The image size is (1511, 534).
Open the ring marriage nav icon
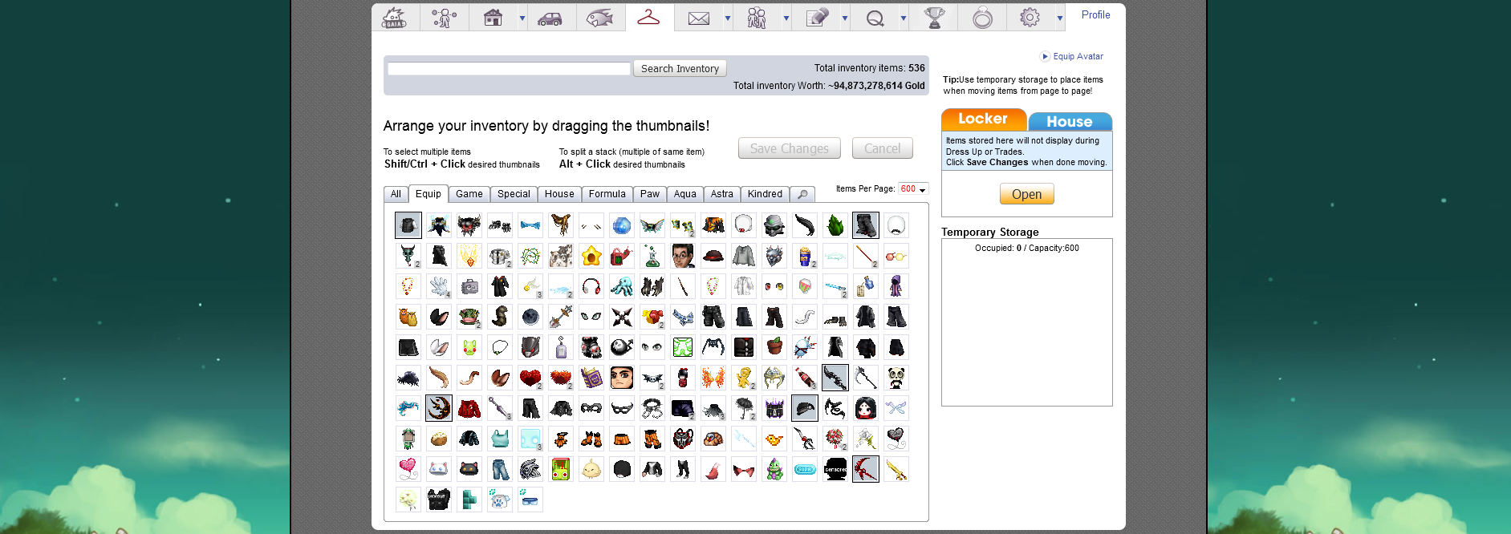click(982, 18)
